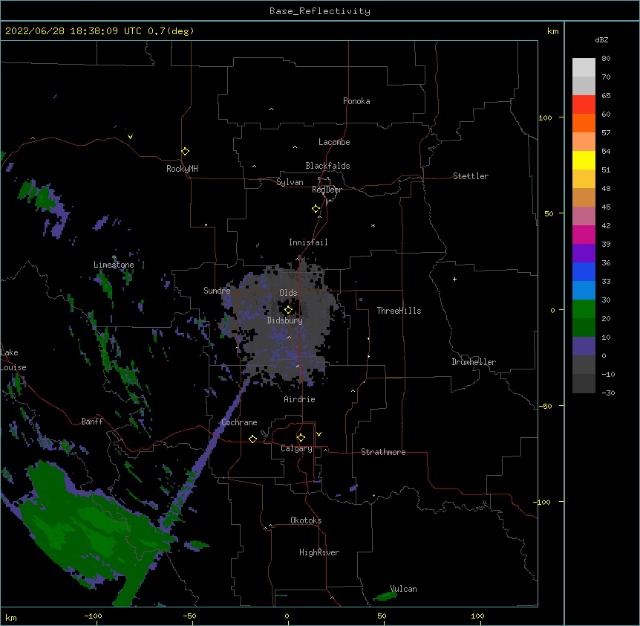
Task: Click the asterisk marker above Limestone
Action: [x=114, y=257]
